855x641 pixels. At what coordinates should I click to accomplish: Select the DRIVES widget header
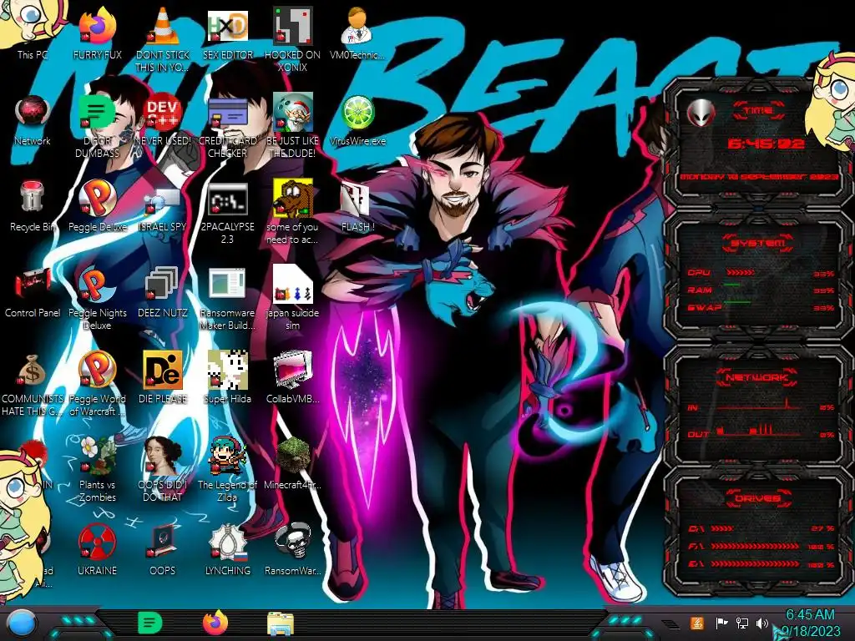click(x=758, y=498)
